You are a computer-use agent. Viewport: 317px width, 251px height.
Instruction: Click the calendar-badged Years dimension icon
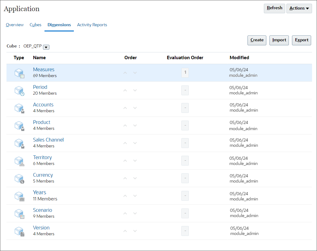pos(19,196)
